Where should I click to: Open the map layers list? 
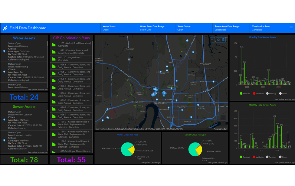(218, 40)
